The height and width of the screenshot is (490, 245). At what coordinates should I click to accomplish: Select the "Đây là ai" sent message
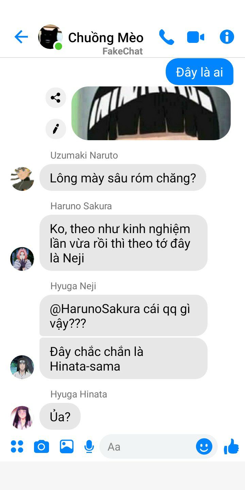point(199,72)
